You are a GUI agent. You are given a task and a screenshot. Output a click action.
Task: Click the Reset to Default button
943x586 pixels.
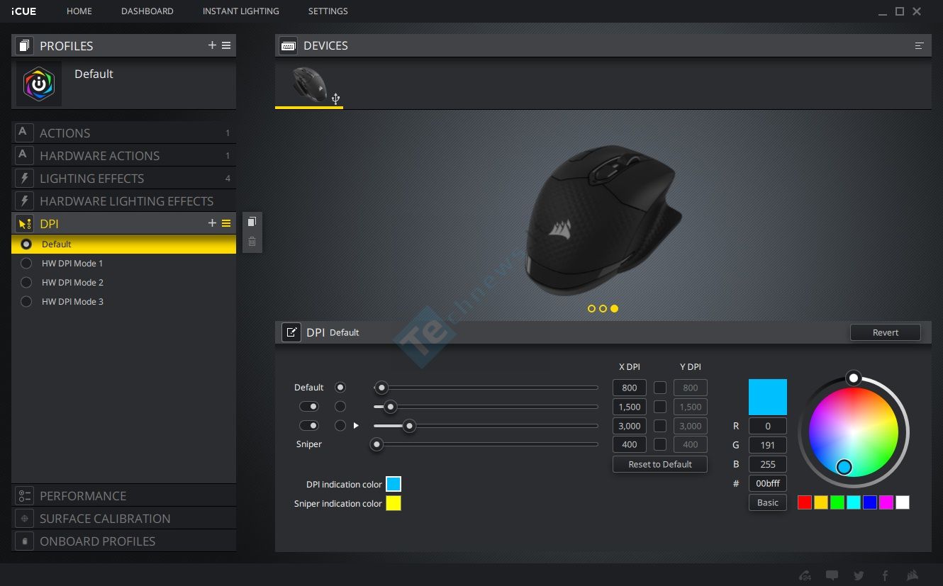pos(660,464)
